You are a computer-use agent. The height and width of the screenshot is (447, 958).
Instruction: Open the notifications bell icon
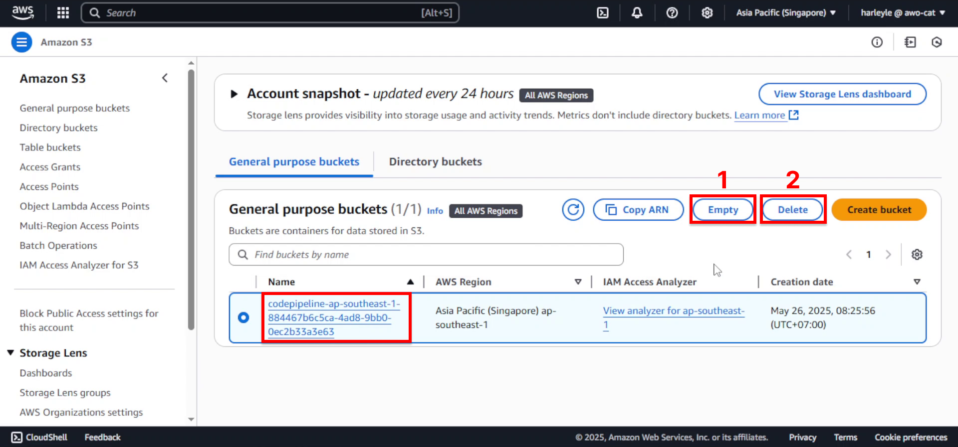pyautogui.click(x=637, y=13)
